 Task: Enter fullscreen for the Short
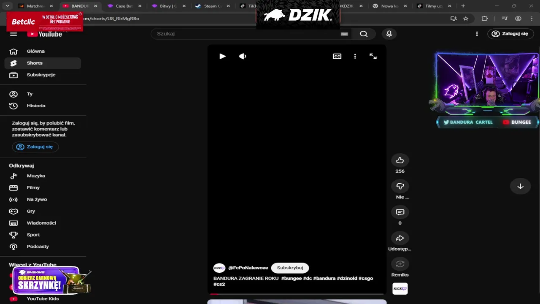[x=373, y=56]
